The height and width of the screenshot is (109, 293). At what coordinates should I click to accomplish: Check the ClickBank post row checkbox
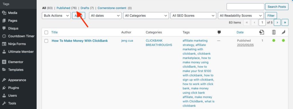(46, 41)
